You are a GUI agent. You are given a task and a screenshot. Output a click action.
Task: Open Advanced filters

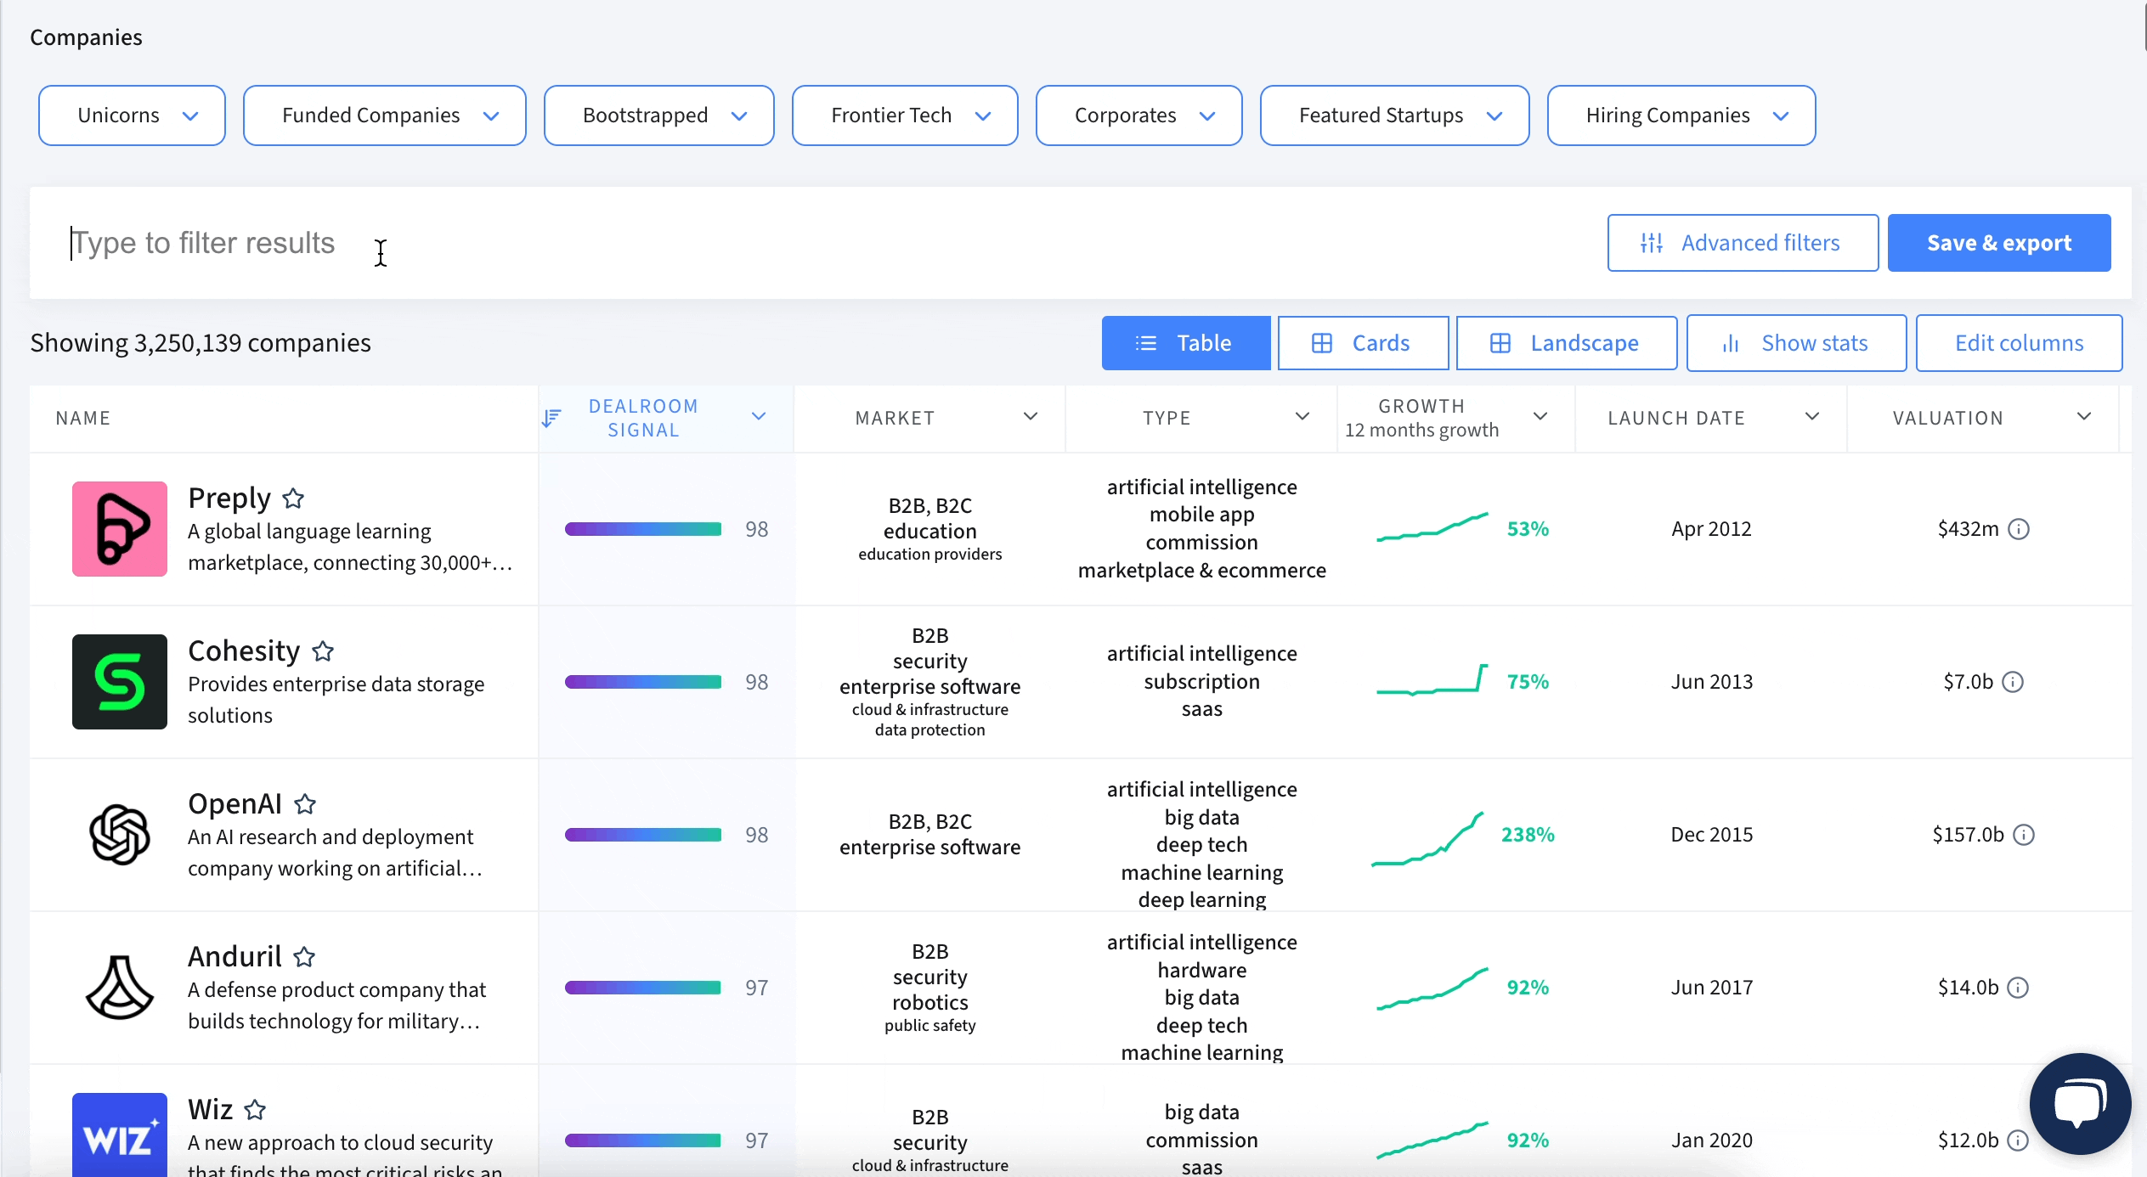pos(1743,243)
